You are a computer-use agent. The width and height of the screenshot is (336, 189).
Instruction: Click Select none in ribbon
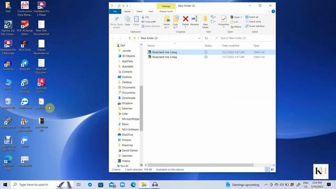253,22
